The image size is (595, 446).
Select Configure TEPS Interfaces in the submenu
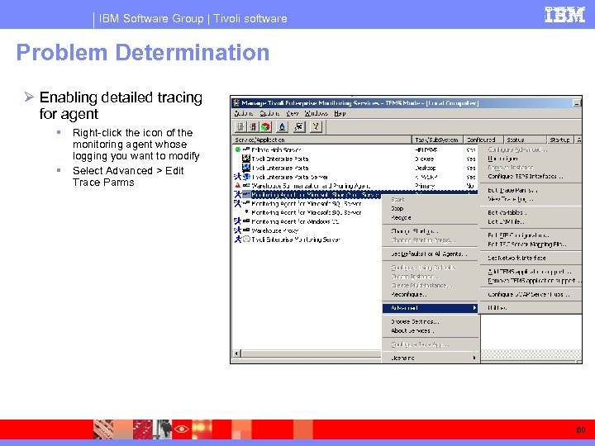[x=531, y=177]
